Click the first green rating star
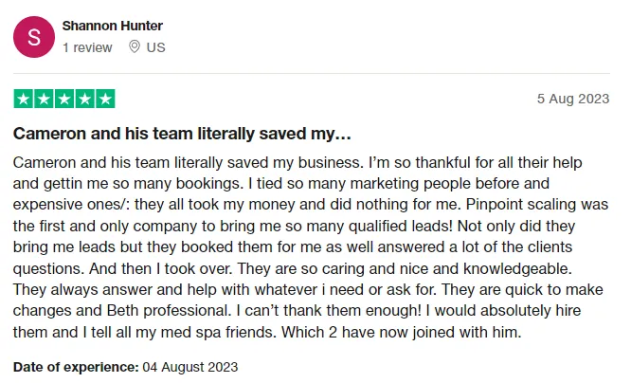 click(x=24, y=99)
